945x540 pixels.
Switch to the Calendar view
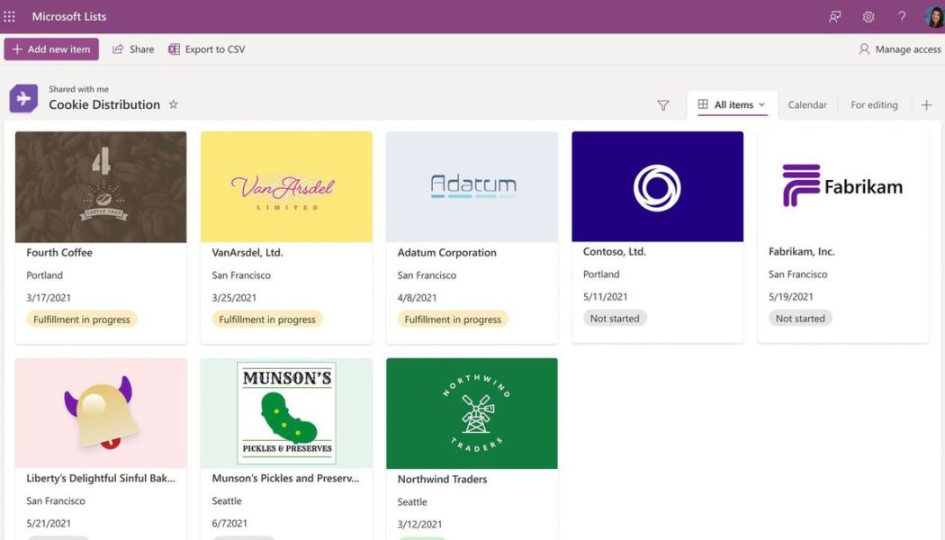pos(806,105)
